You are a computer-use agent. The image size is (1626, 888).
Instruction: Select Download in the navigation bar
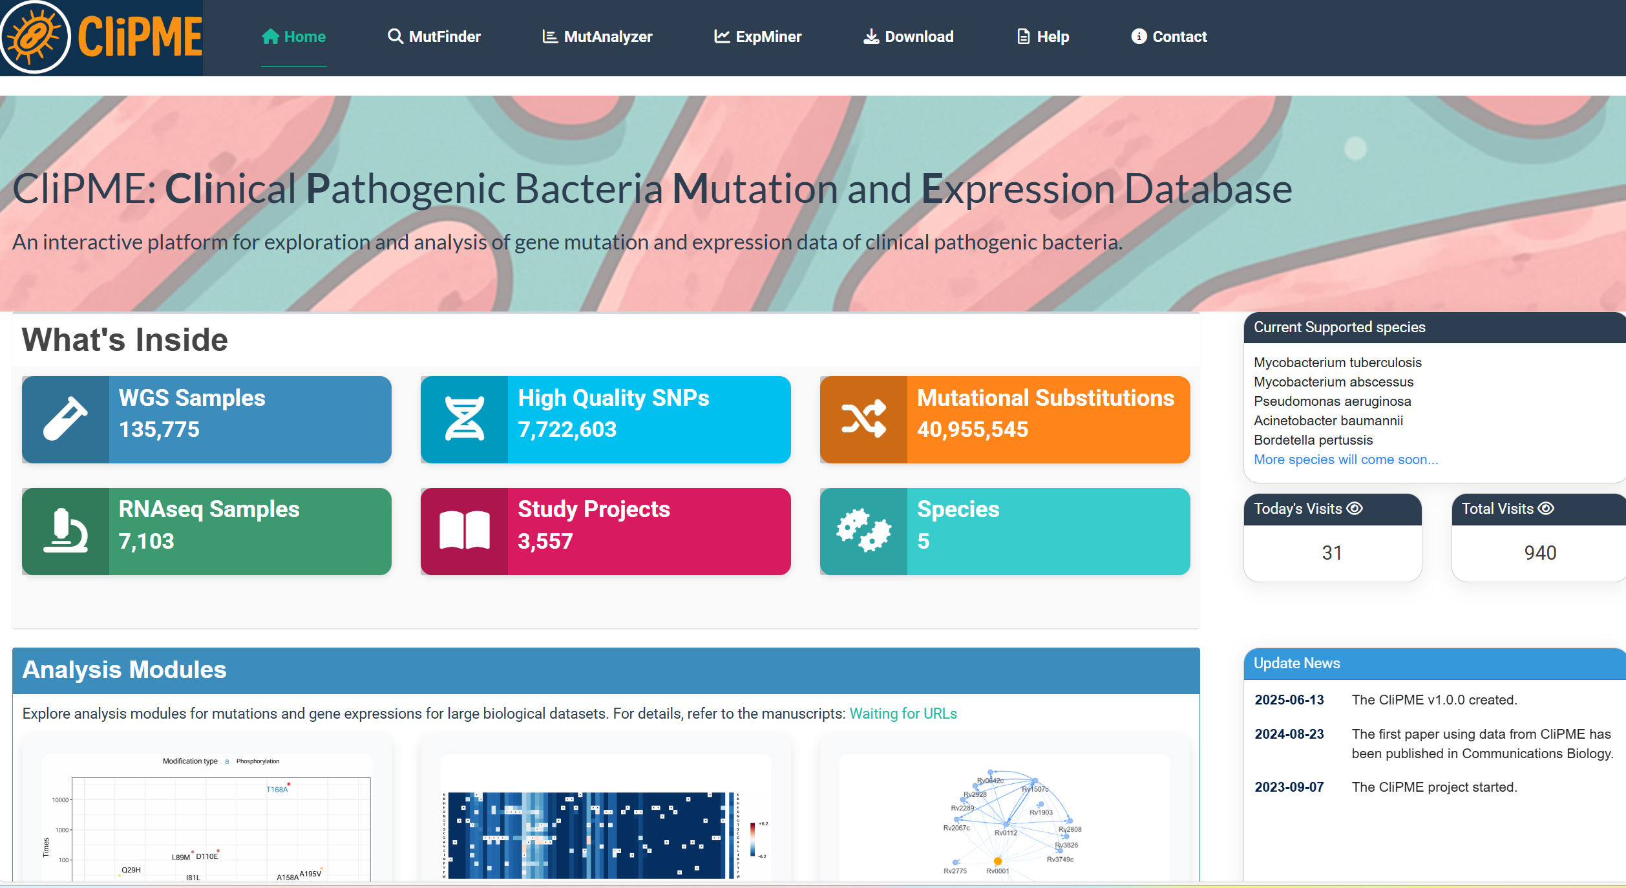coord(909,37)
